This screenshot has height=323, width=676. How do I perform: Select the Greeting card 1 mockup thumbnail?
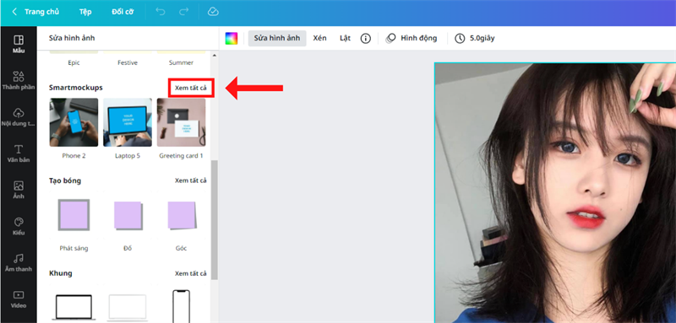(181, 122)
